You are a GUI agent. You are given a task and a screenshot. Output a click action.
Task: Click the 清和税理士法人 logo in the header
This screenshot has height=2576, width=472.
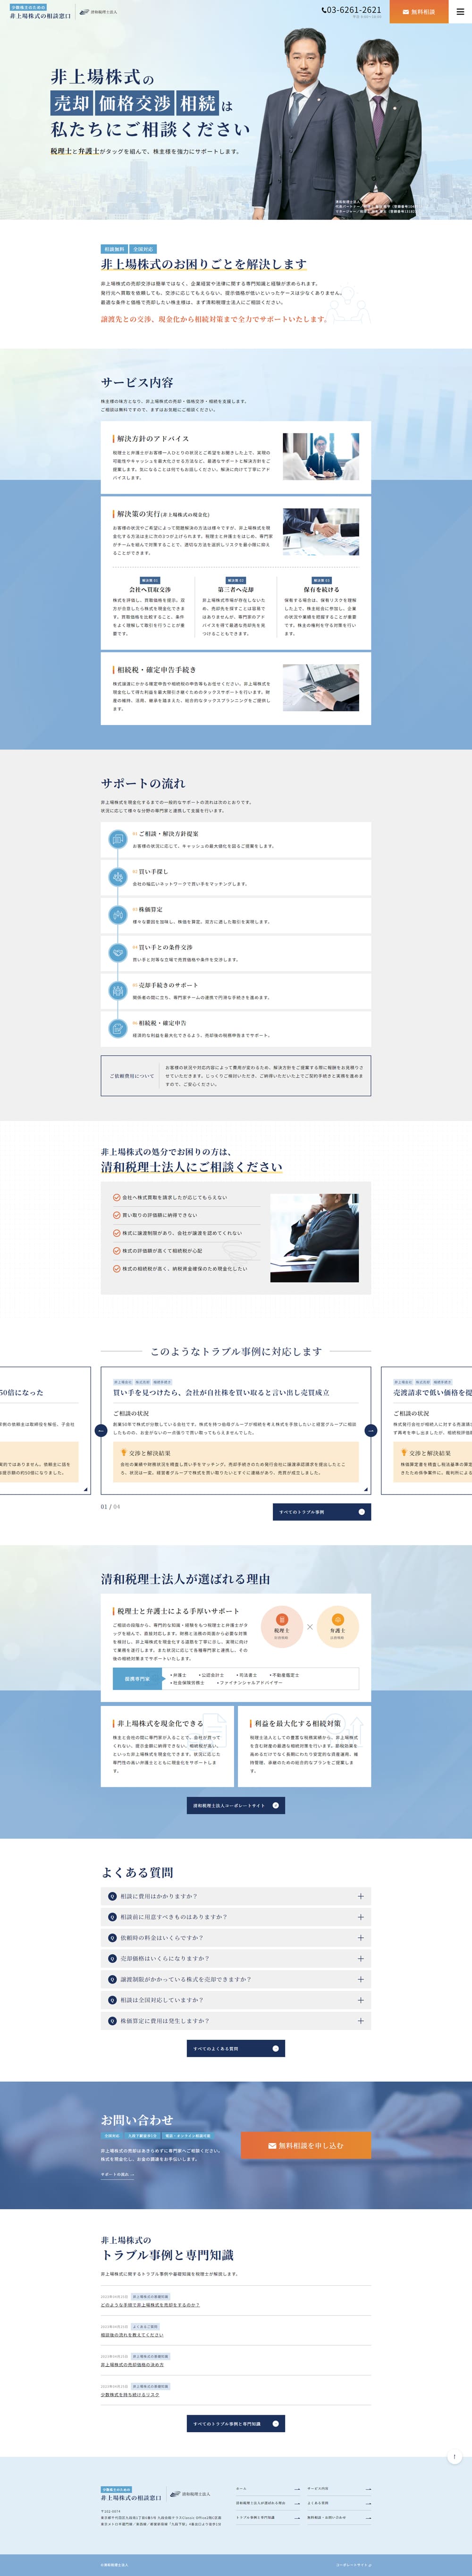point(98,12)
